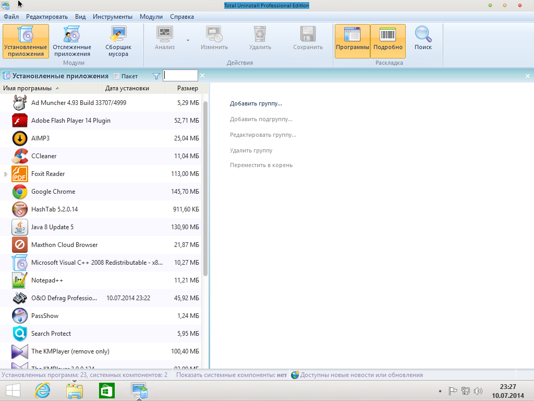The image size is (534, 401).
Task: Toggle the Подробно layout view
Action: pos(388,41)
